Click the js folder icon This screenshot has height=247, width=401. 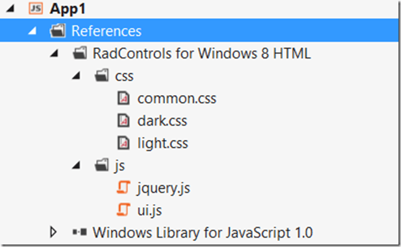pos(101,165)
